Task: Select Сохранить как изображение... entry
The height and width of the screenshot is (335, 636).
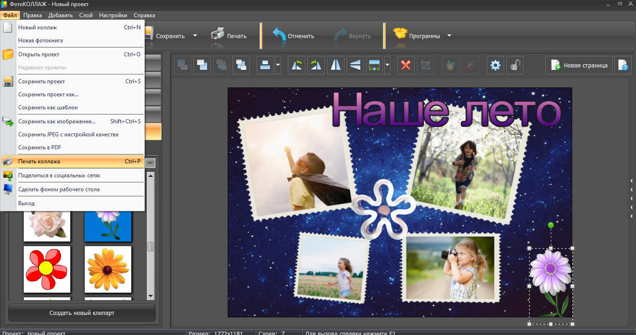Action: click(x=73, y=121)
